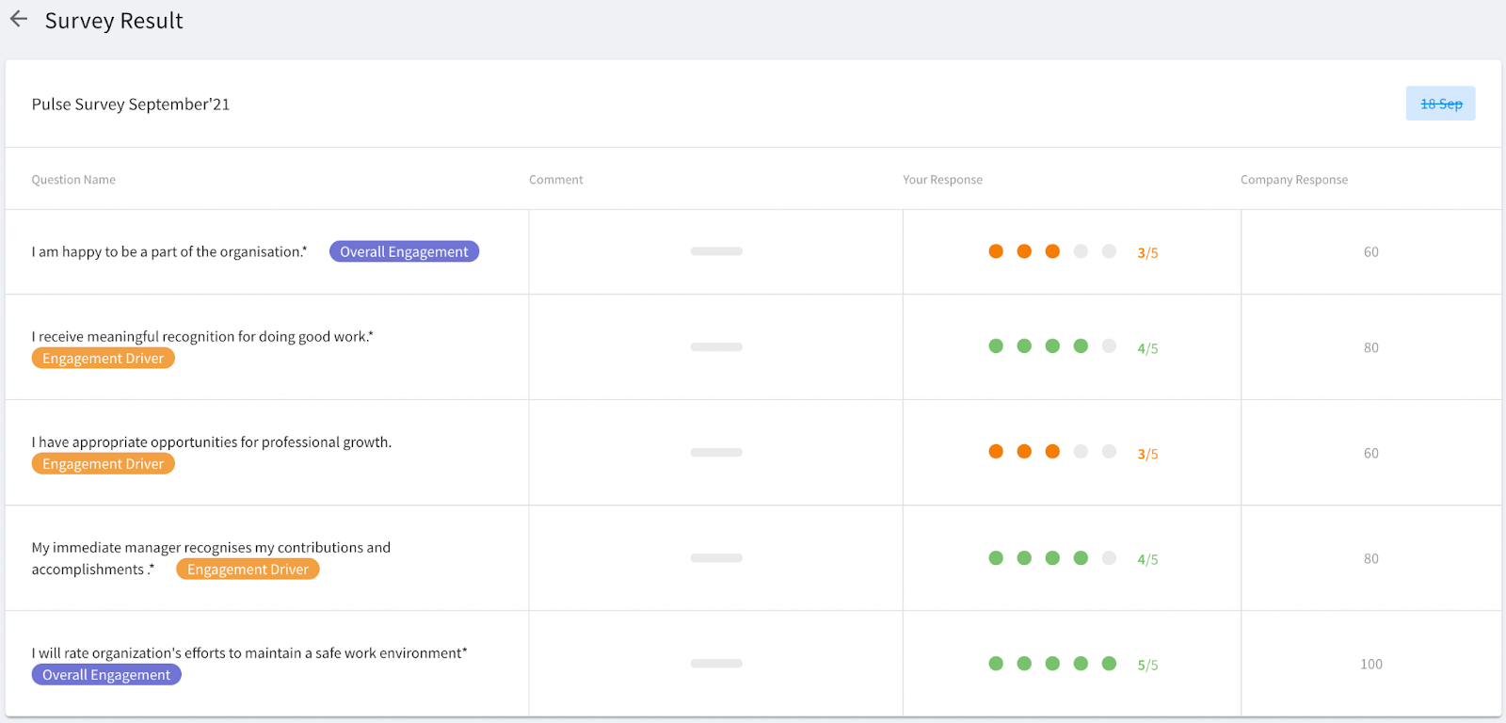
Task: Select Engagement Driver tag beside accomplishments question
Action: (x=248, y=569)
